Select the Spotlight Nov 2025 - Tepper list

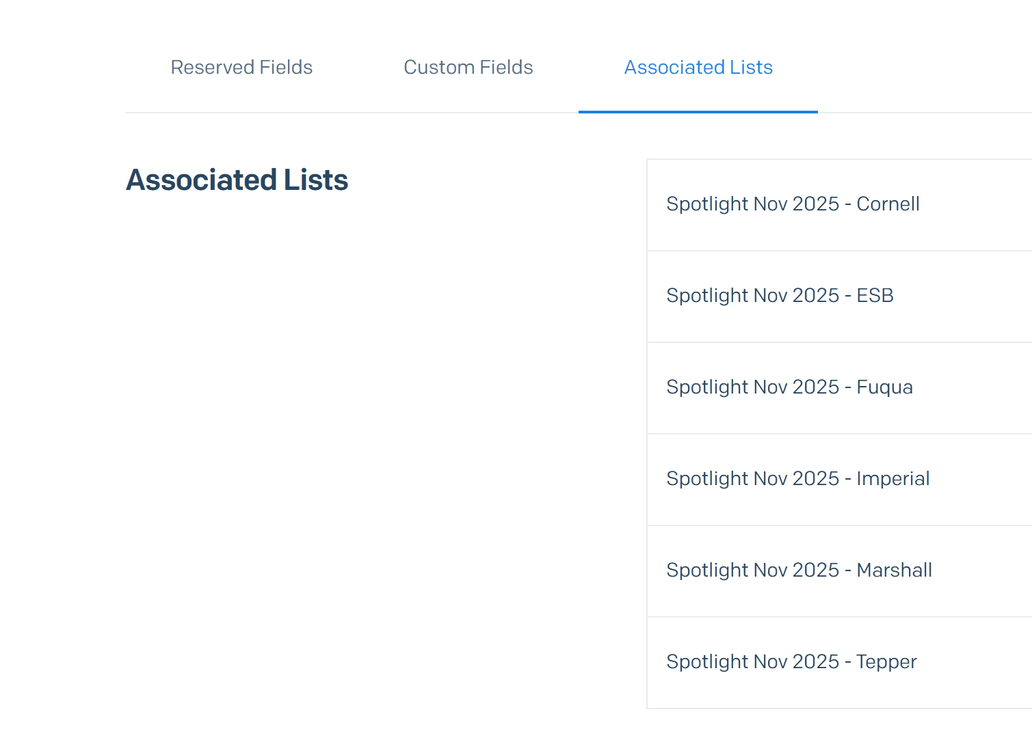click(791, 662)
